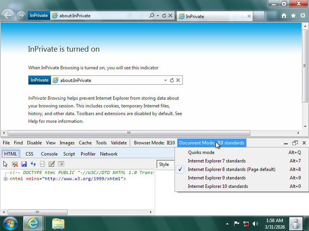Toggle the Edit mode pencil icon
This screenshot has width=309, height=231.
[52, 164]
